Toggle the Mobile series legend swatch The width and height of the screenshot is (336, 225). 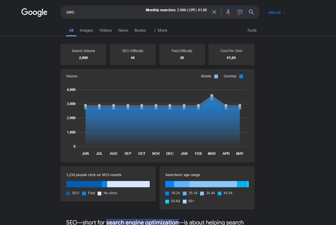[x=216, y=76]
